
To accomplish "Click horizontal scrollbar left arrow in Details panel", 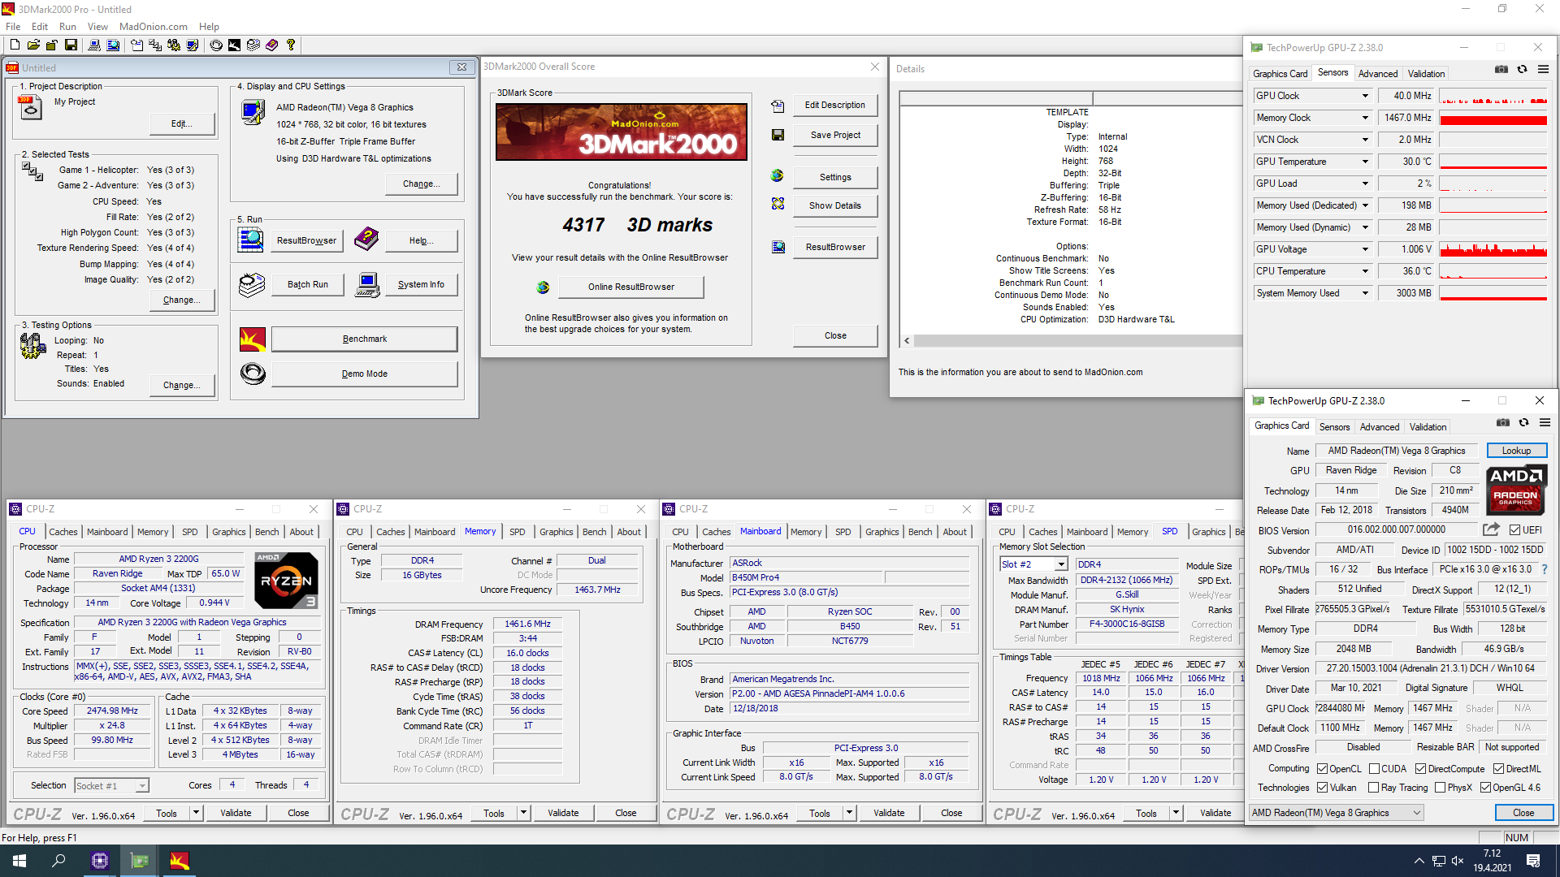I will point(907,341).
